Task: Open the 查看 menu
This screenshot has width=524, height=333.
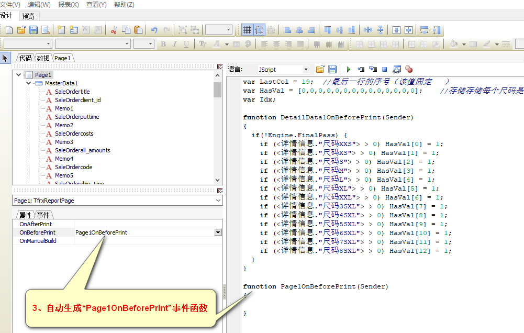Action: pos(96,5)
